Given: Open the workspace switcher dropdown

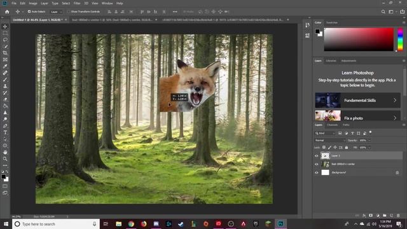Looking at the screenshot, I should click(392, 11).
